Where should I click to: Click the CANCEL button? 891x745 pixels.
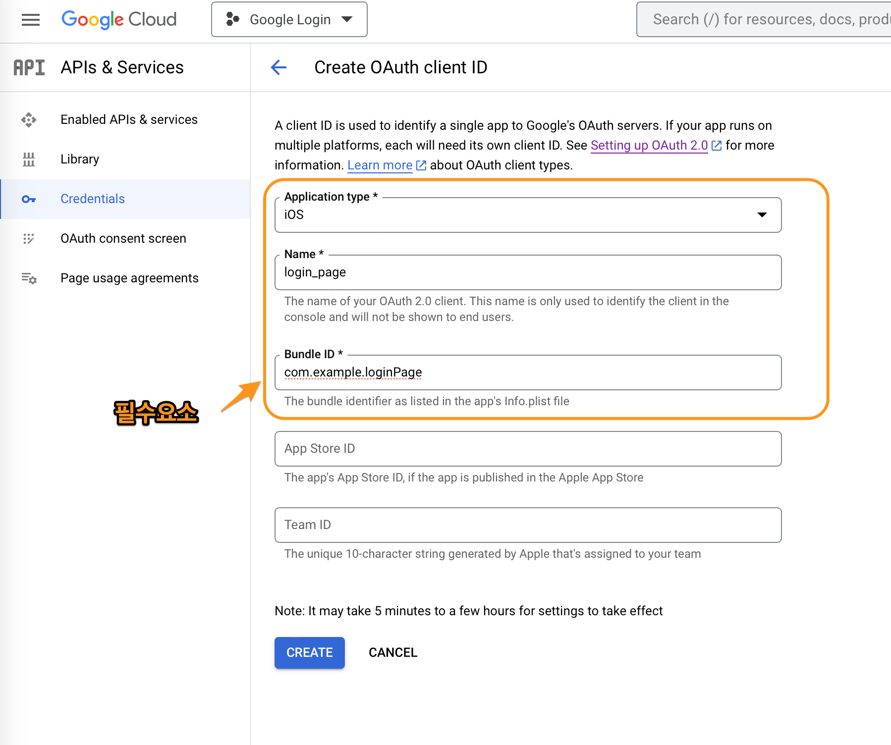point(393,653)
